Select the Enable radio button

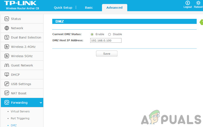tap(92, 34)
